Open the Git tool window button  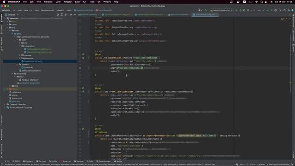(7, 161)
